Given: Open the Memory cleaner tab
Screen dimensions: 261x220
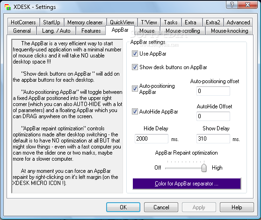Looking at the screenshot, I should pos(85,22).
